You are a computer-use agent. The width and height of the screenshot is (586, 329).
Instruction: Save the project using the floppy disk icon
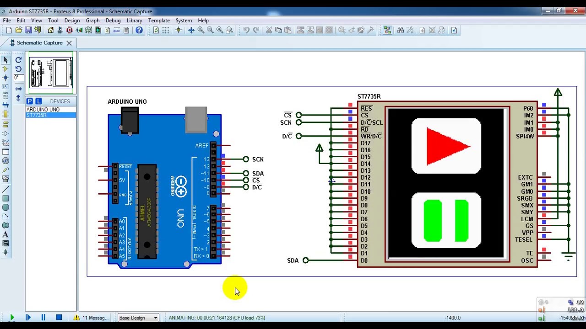point(28,30)
